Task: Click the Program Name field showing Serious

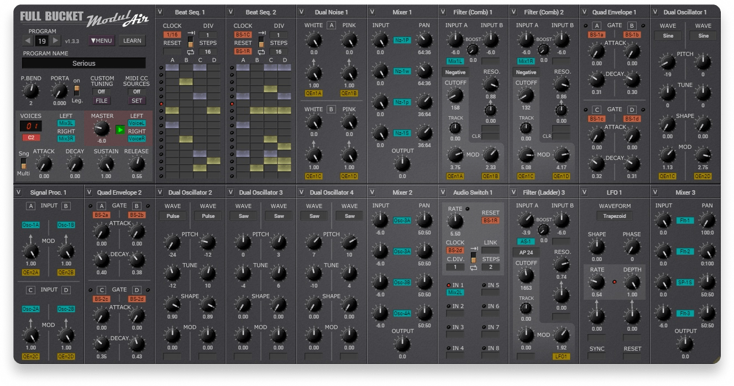Action: [x=84, y=64]
